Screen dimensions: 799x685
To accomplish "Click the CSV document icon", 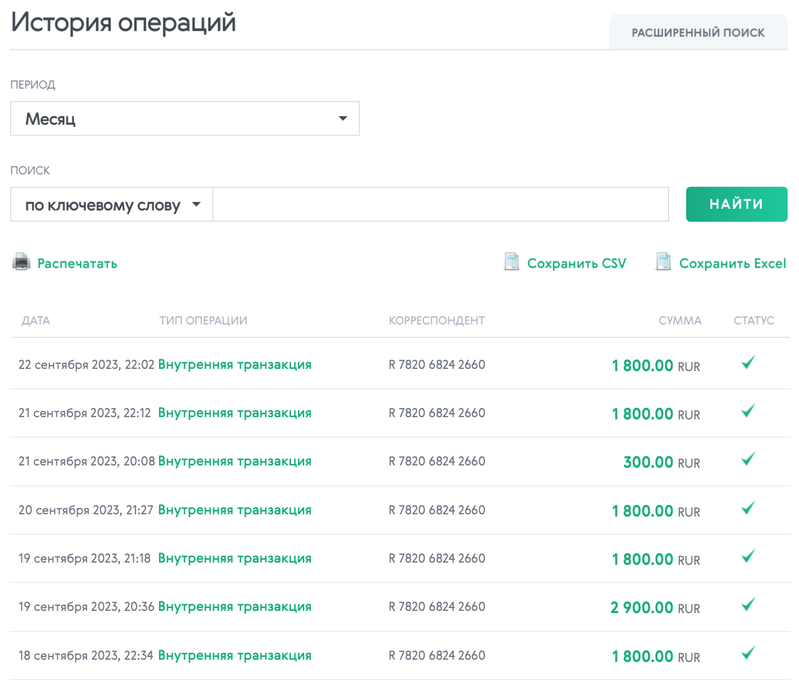I will pos(511,262).
